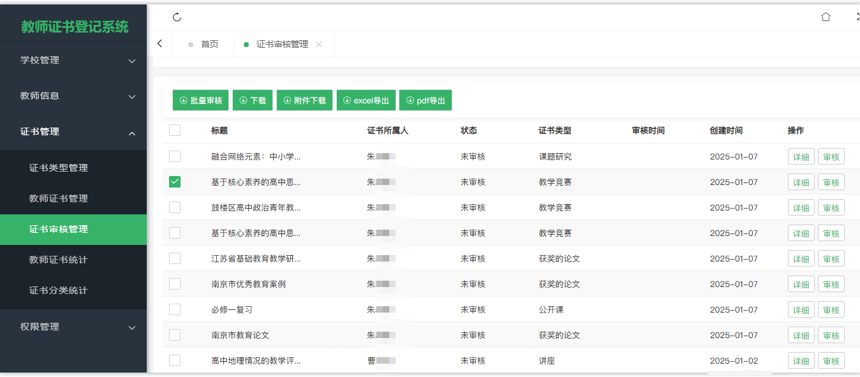Screen dimensions: 860x377
Task: Open 证书类型管理 in sidebar
Action: [59, 168]
